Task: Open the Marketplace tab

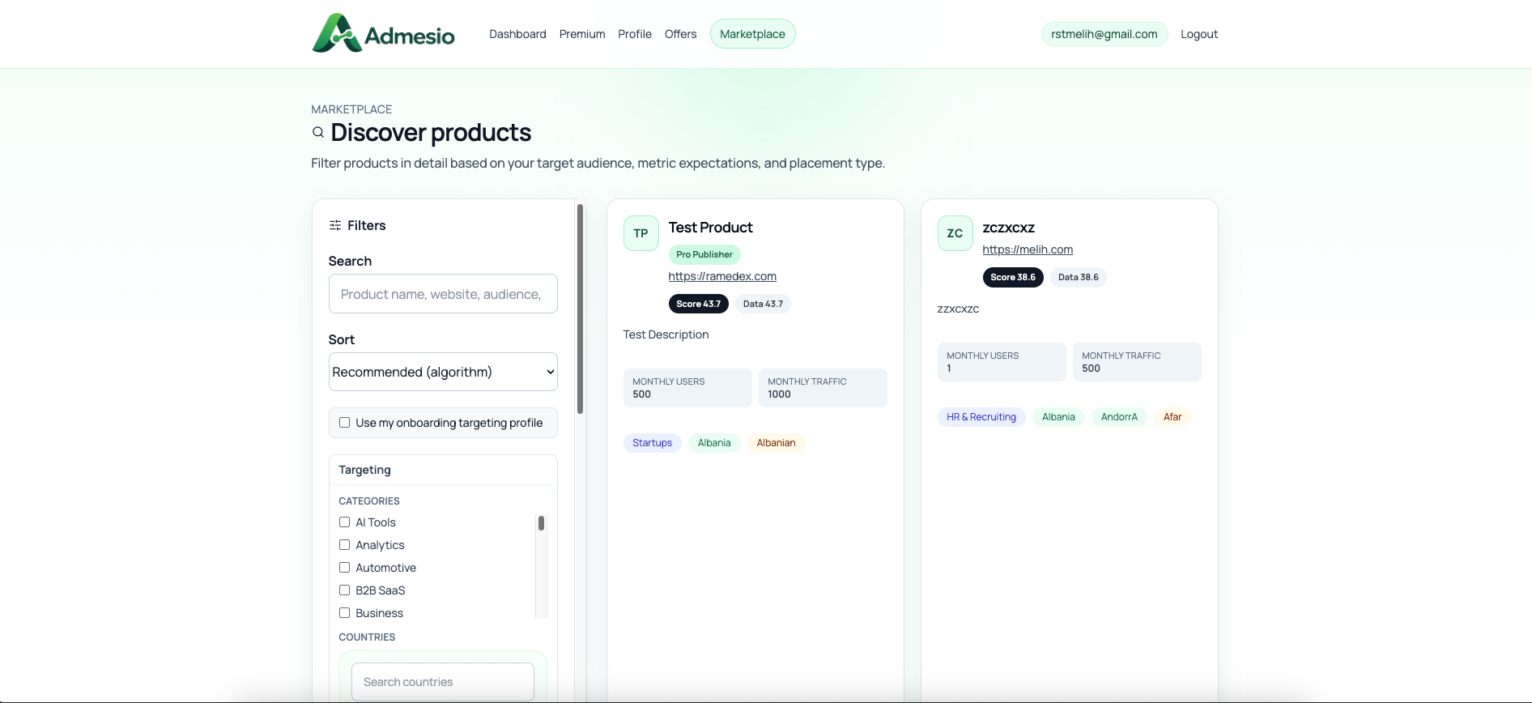Action: 752,34
